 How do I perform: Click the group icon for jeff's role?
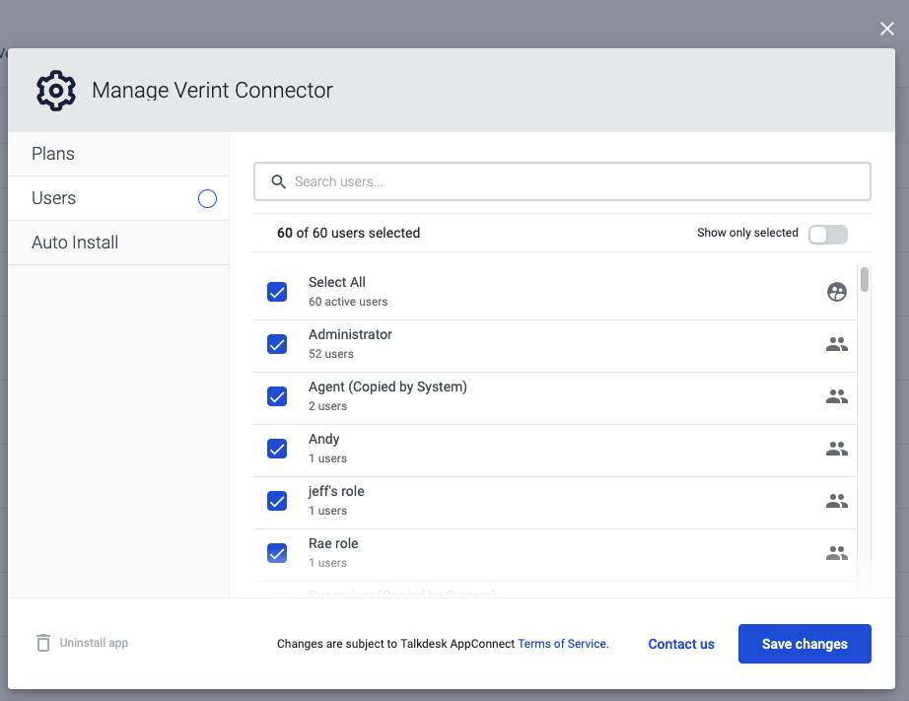click(836, 501)
